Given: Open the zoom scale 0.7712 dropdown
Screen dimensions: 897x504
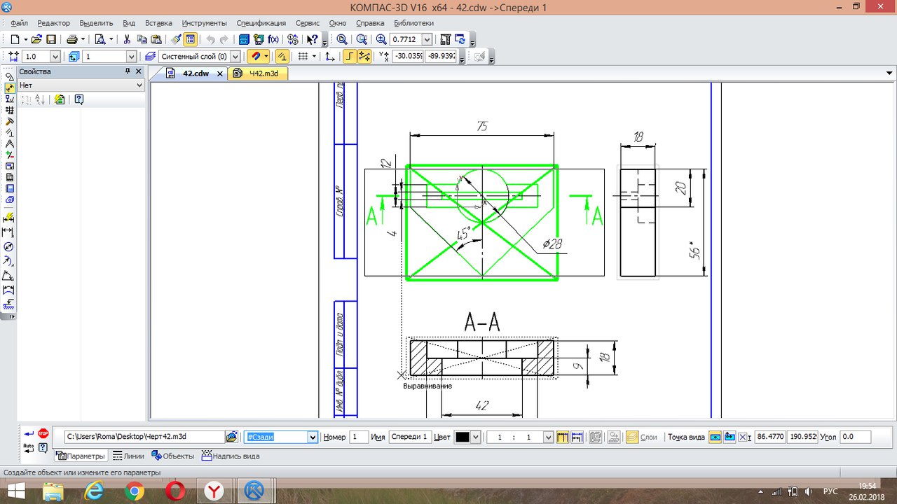Looking at the screenshot, I should pos(427,40).
